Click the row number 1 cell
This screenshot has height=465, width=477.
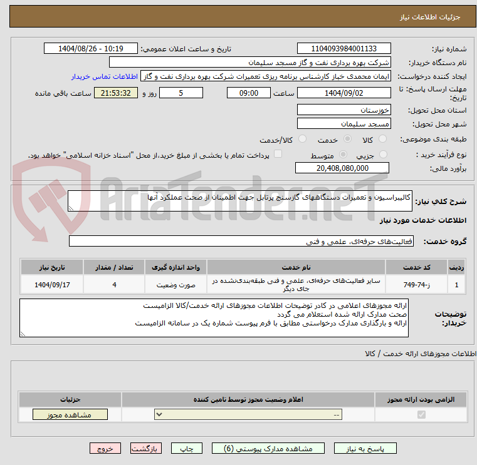[456, 285]
